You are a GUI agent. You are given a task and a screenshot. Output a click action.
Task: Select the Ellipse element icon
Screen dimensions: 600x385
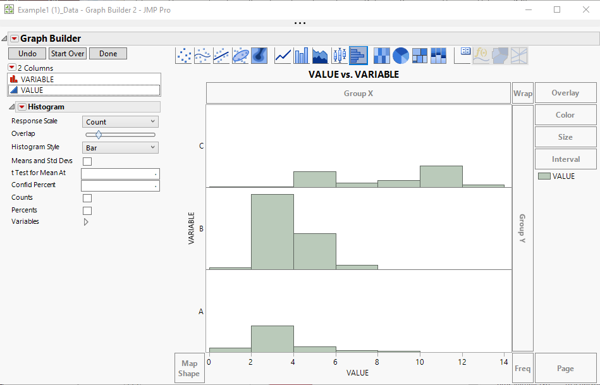pyautogui.click(x=240, y=56)
